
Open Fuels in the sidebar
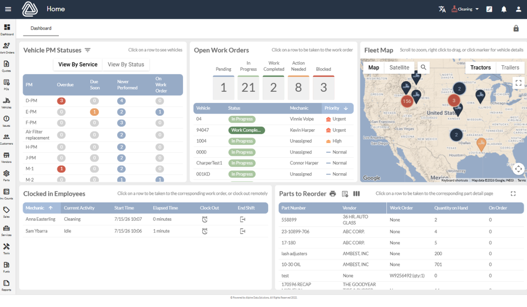coord(7,268)
